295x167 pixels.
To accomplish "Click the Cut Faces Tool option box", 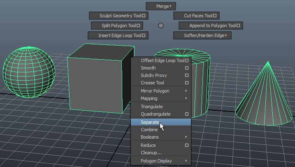I will 214,16.
